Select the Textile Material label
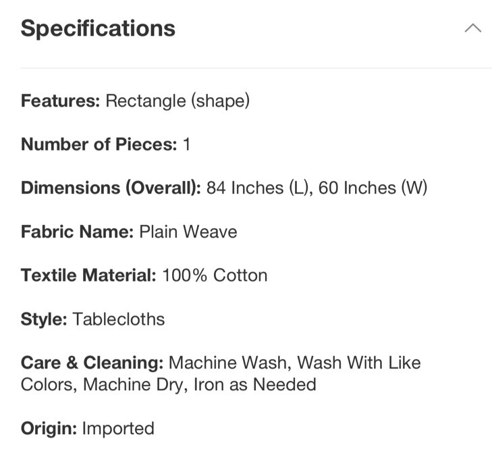The height and width of the screenshot is (451, 492). (88, 275)
